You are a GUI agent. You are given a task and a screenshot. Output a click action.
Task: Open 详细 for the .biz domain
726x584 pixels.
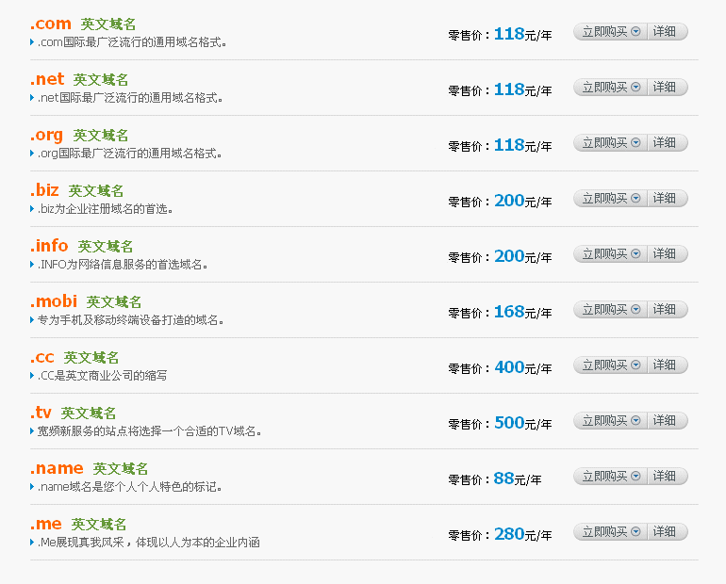(666, 199)
